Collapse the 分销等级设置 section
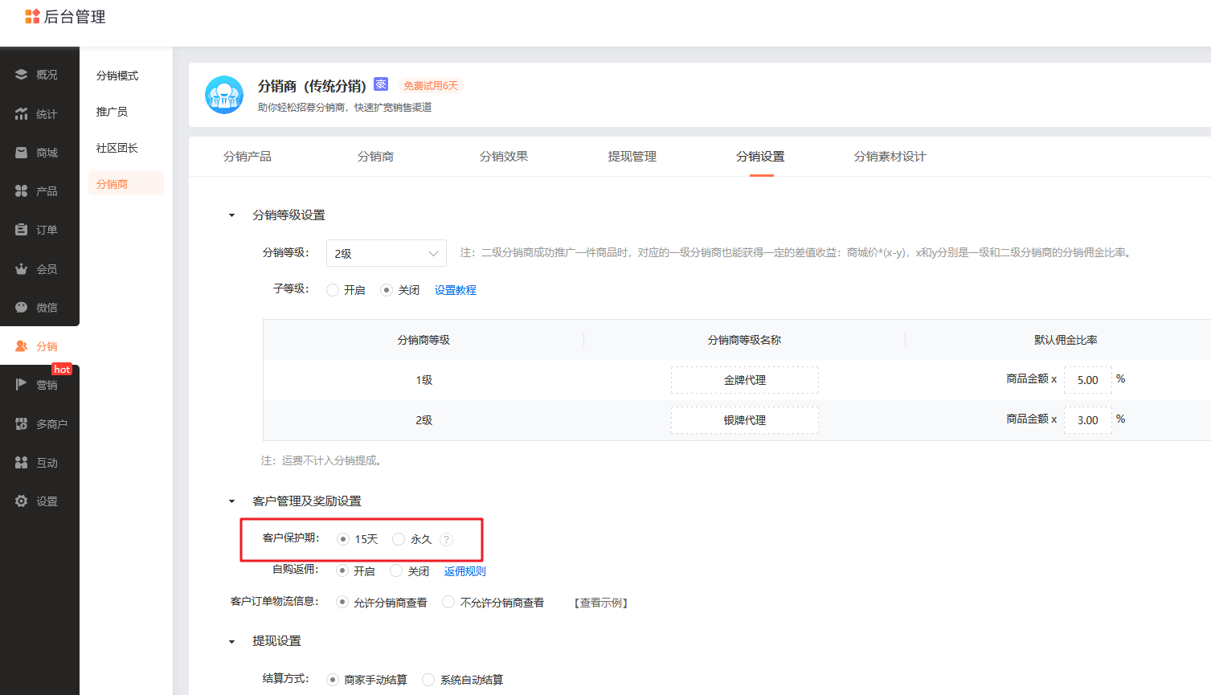This screenshot has width=1211, height=695. [232, 215]
